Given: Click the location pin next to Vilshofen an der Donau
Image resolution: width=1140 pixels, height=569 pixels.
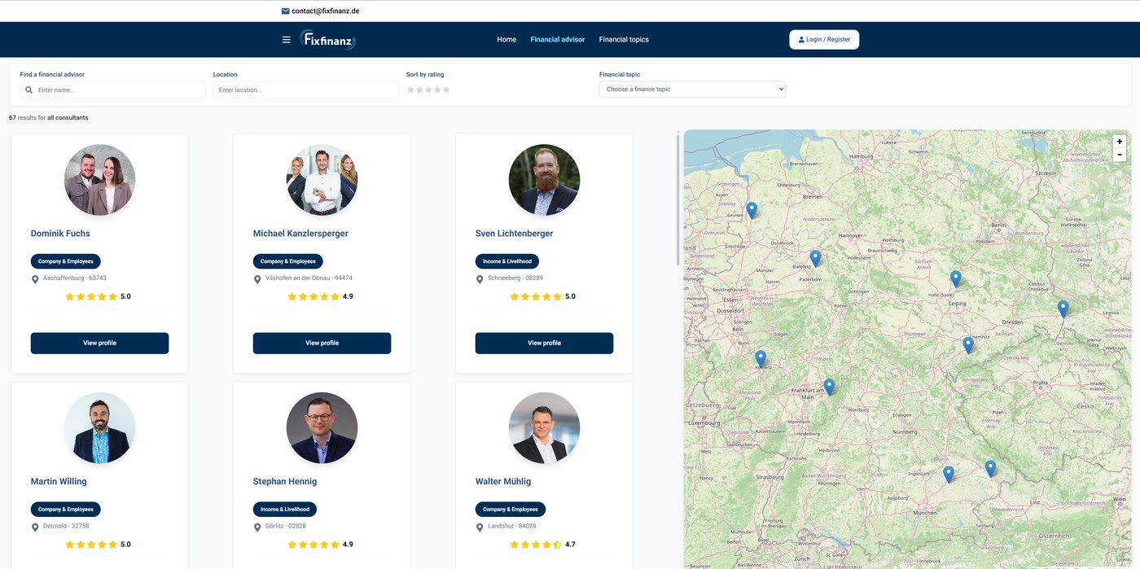Looking at the screenshot, I should tap(257, 279).
